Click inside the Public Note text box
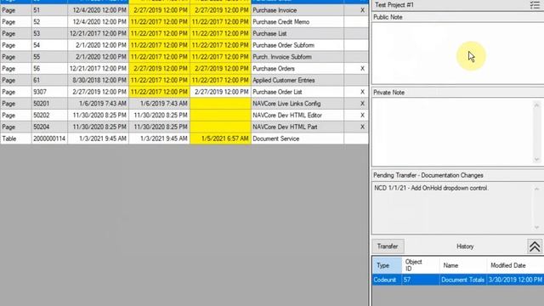The height and width of the screenshot is (306, 544). pos(457,53)
